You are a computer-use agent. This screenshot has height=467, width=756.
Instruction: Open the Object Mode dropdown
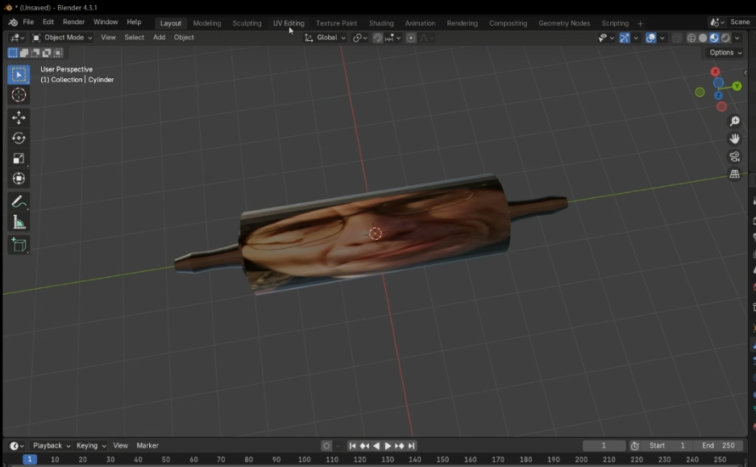pos(62,38)
